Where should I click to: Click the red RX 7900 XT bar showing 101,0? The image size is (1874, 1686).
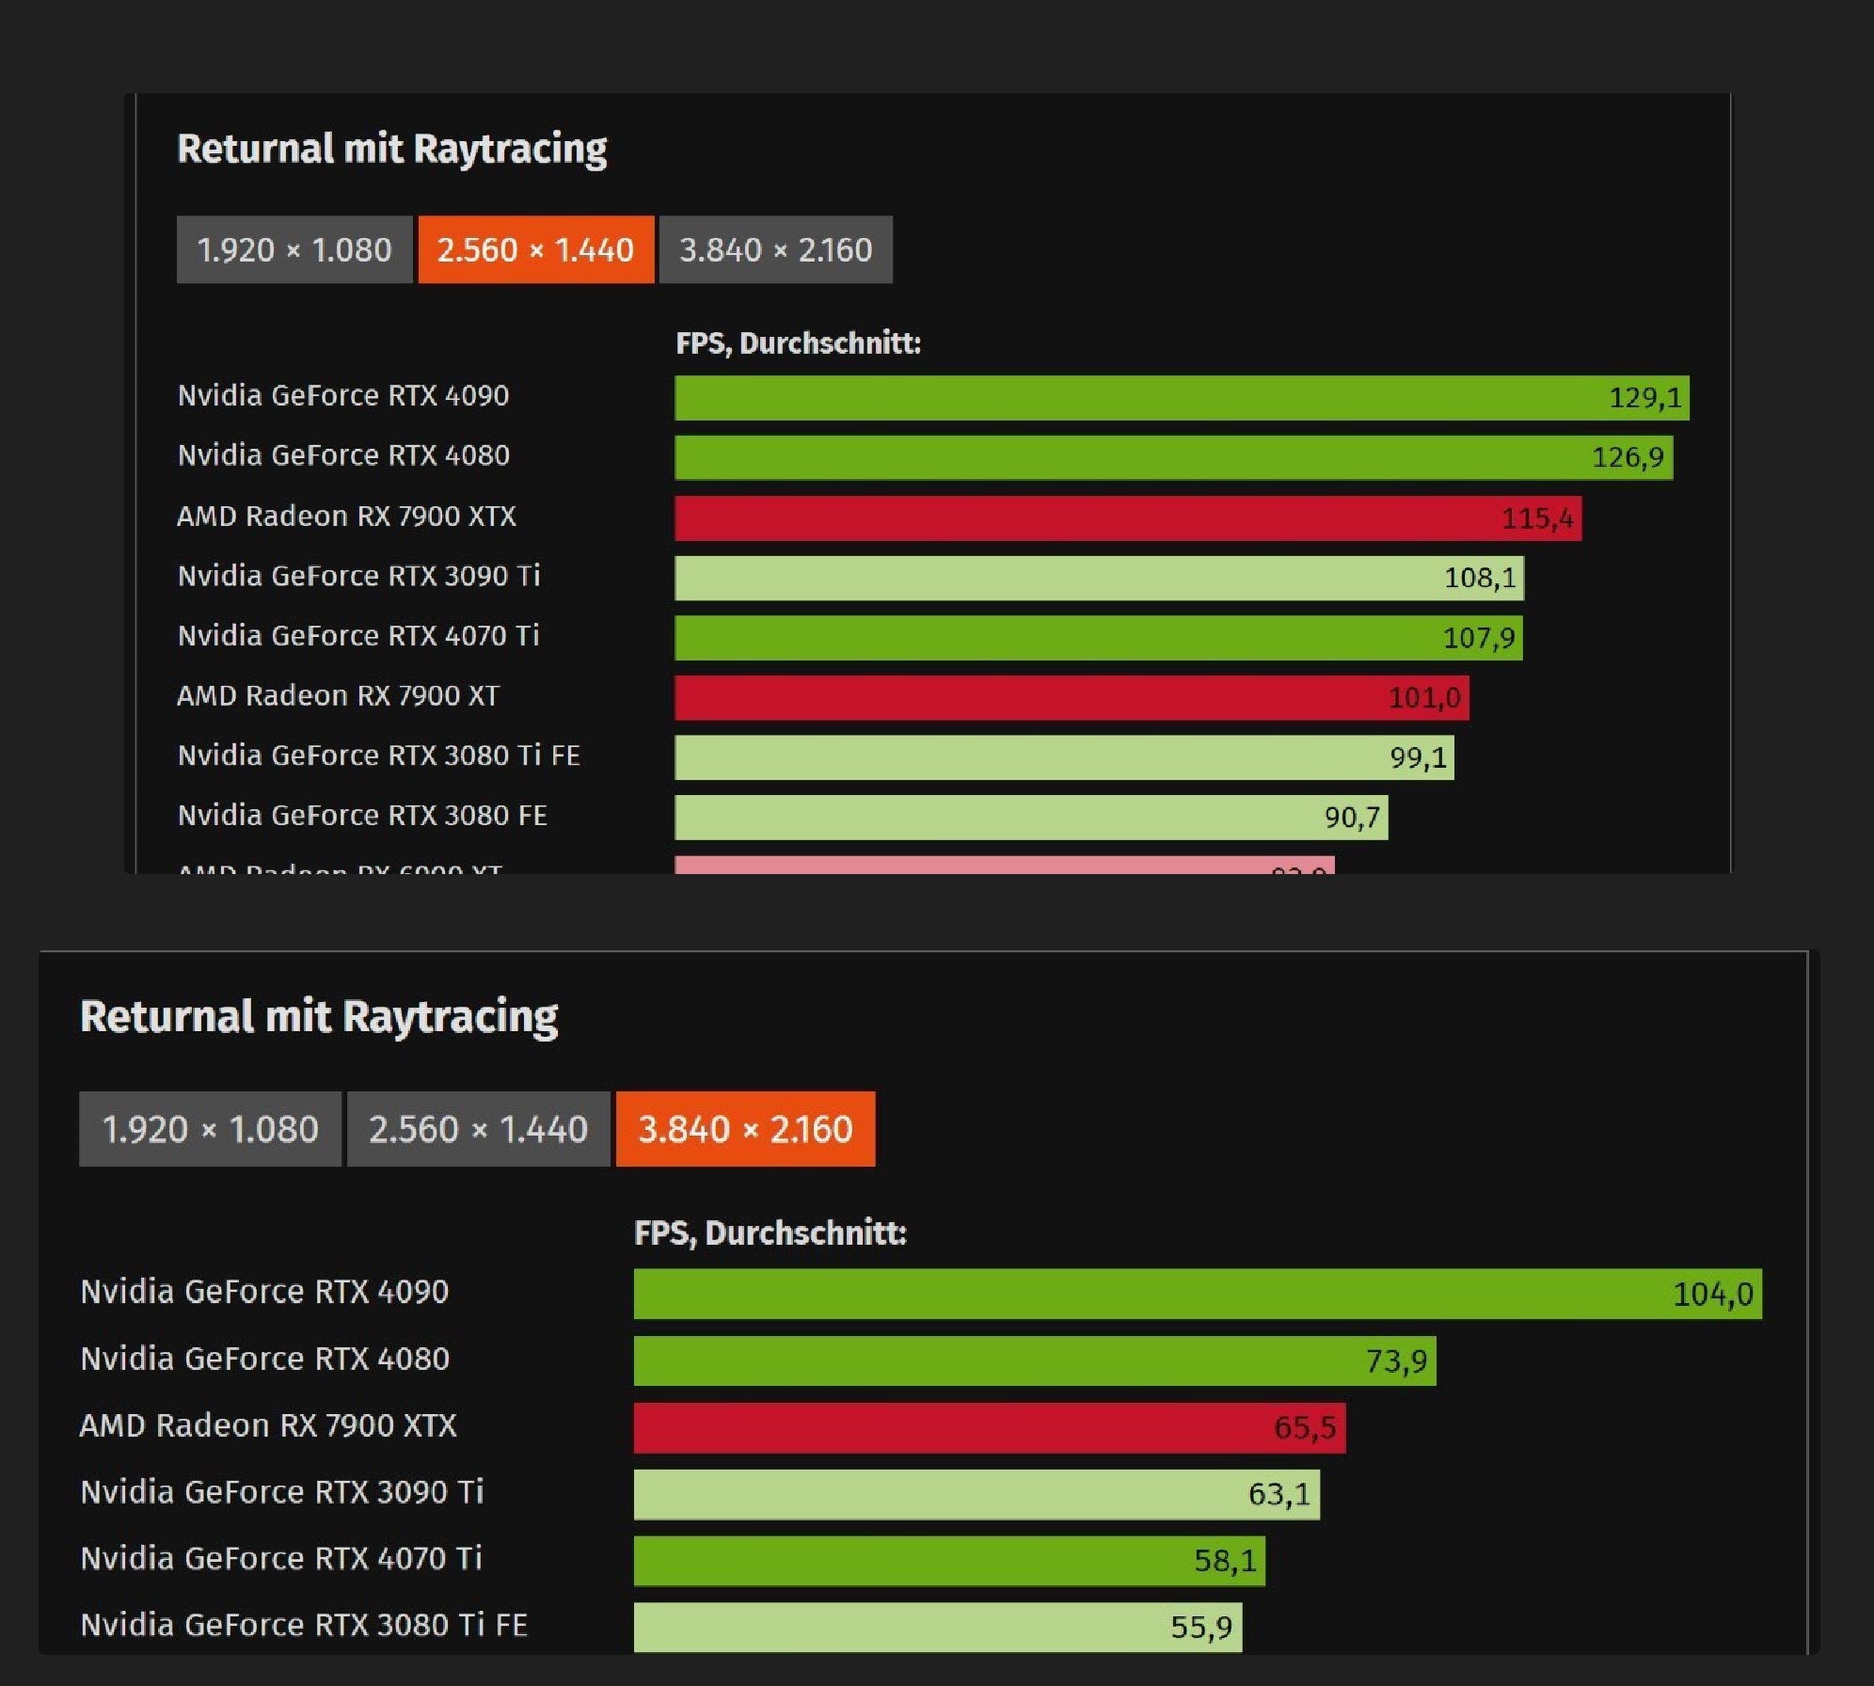point(1071,698)
